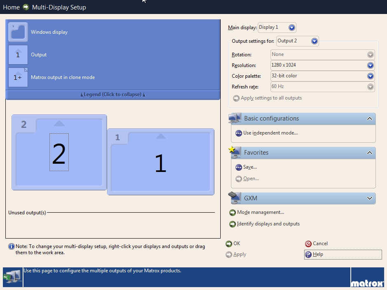Screen dimensions: 387x290
Task: Click the Windows display legend icon
Action: (18, 32)
